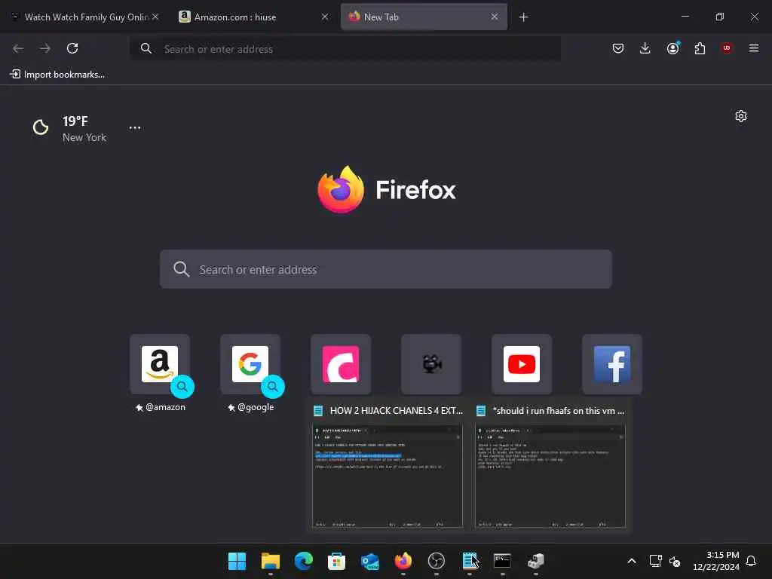Close the Watch Family Guy tab

(155, 17)
